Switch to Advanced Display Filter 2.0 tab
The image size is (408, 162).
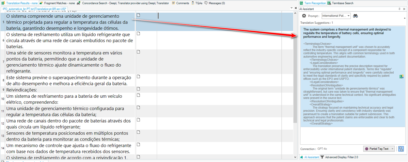pos(342,157)
